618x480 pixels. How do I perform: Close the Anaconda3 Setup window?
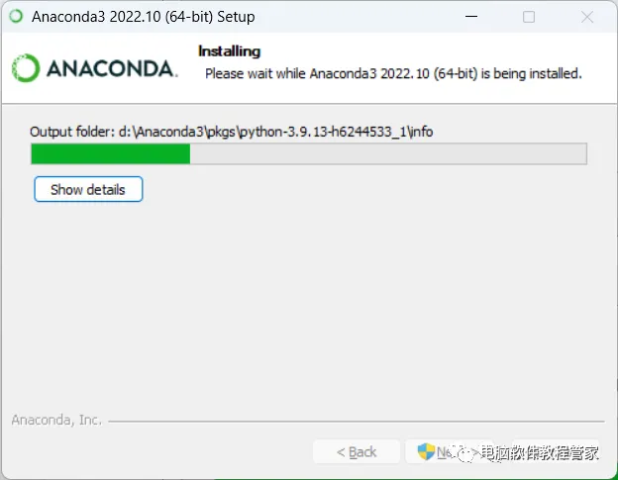click(x=587, y=17)
